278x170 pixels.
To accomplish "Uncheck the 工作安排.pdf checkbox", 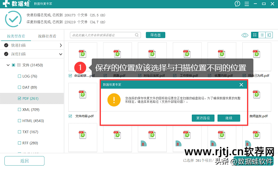I will [x=175, y=76].
